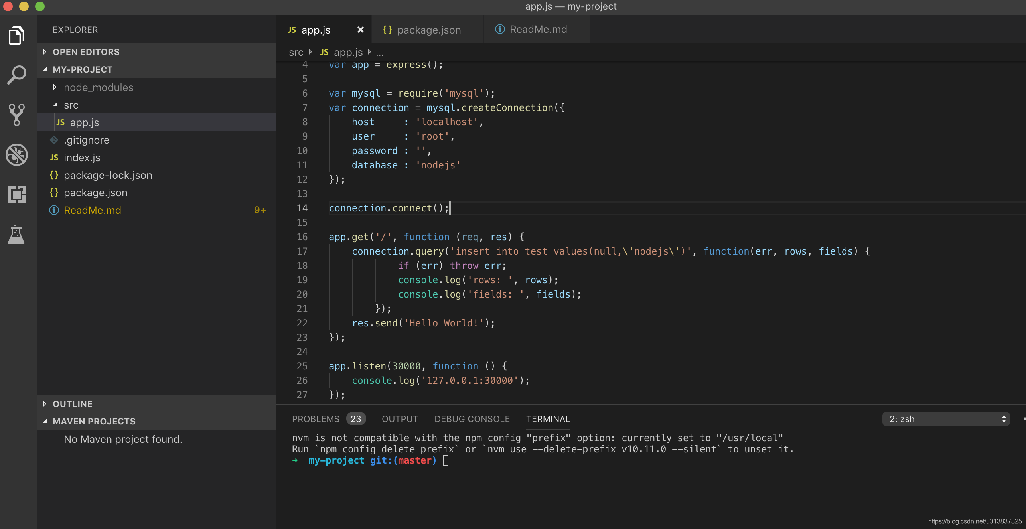The height and width of the screenshot is (529, 1026).
Task: Click the info icon on ReadMe.md tab
Action: tap(500, 29)
